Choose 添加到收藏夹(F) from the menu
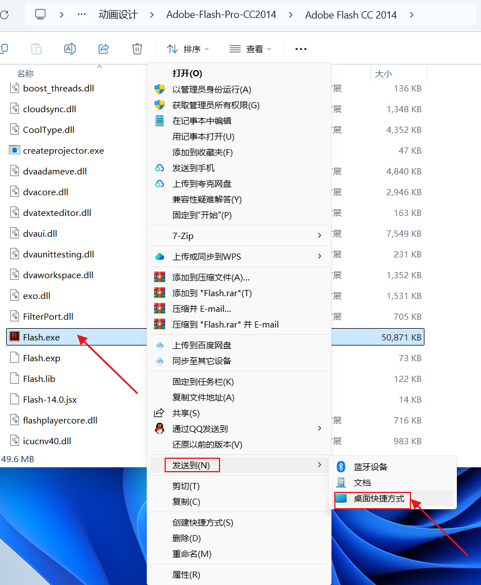Screen dimensions: 481x585 click(x=202, y=152)
